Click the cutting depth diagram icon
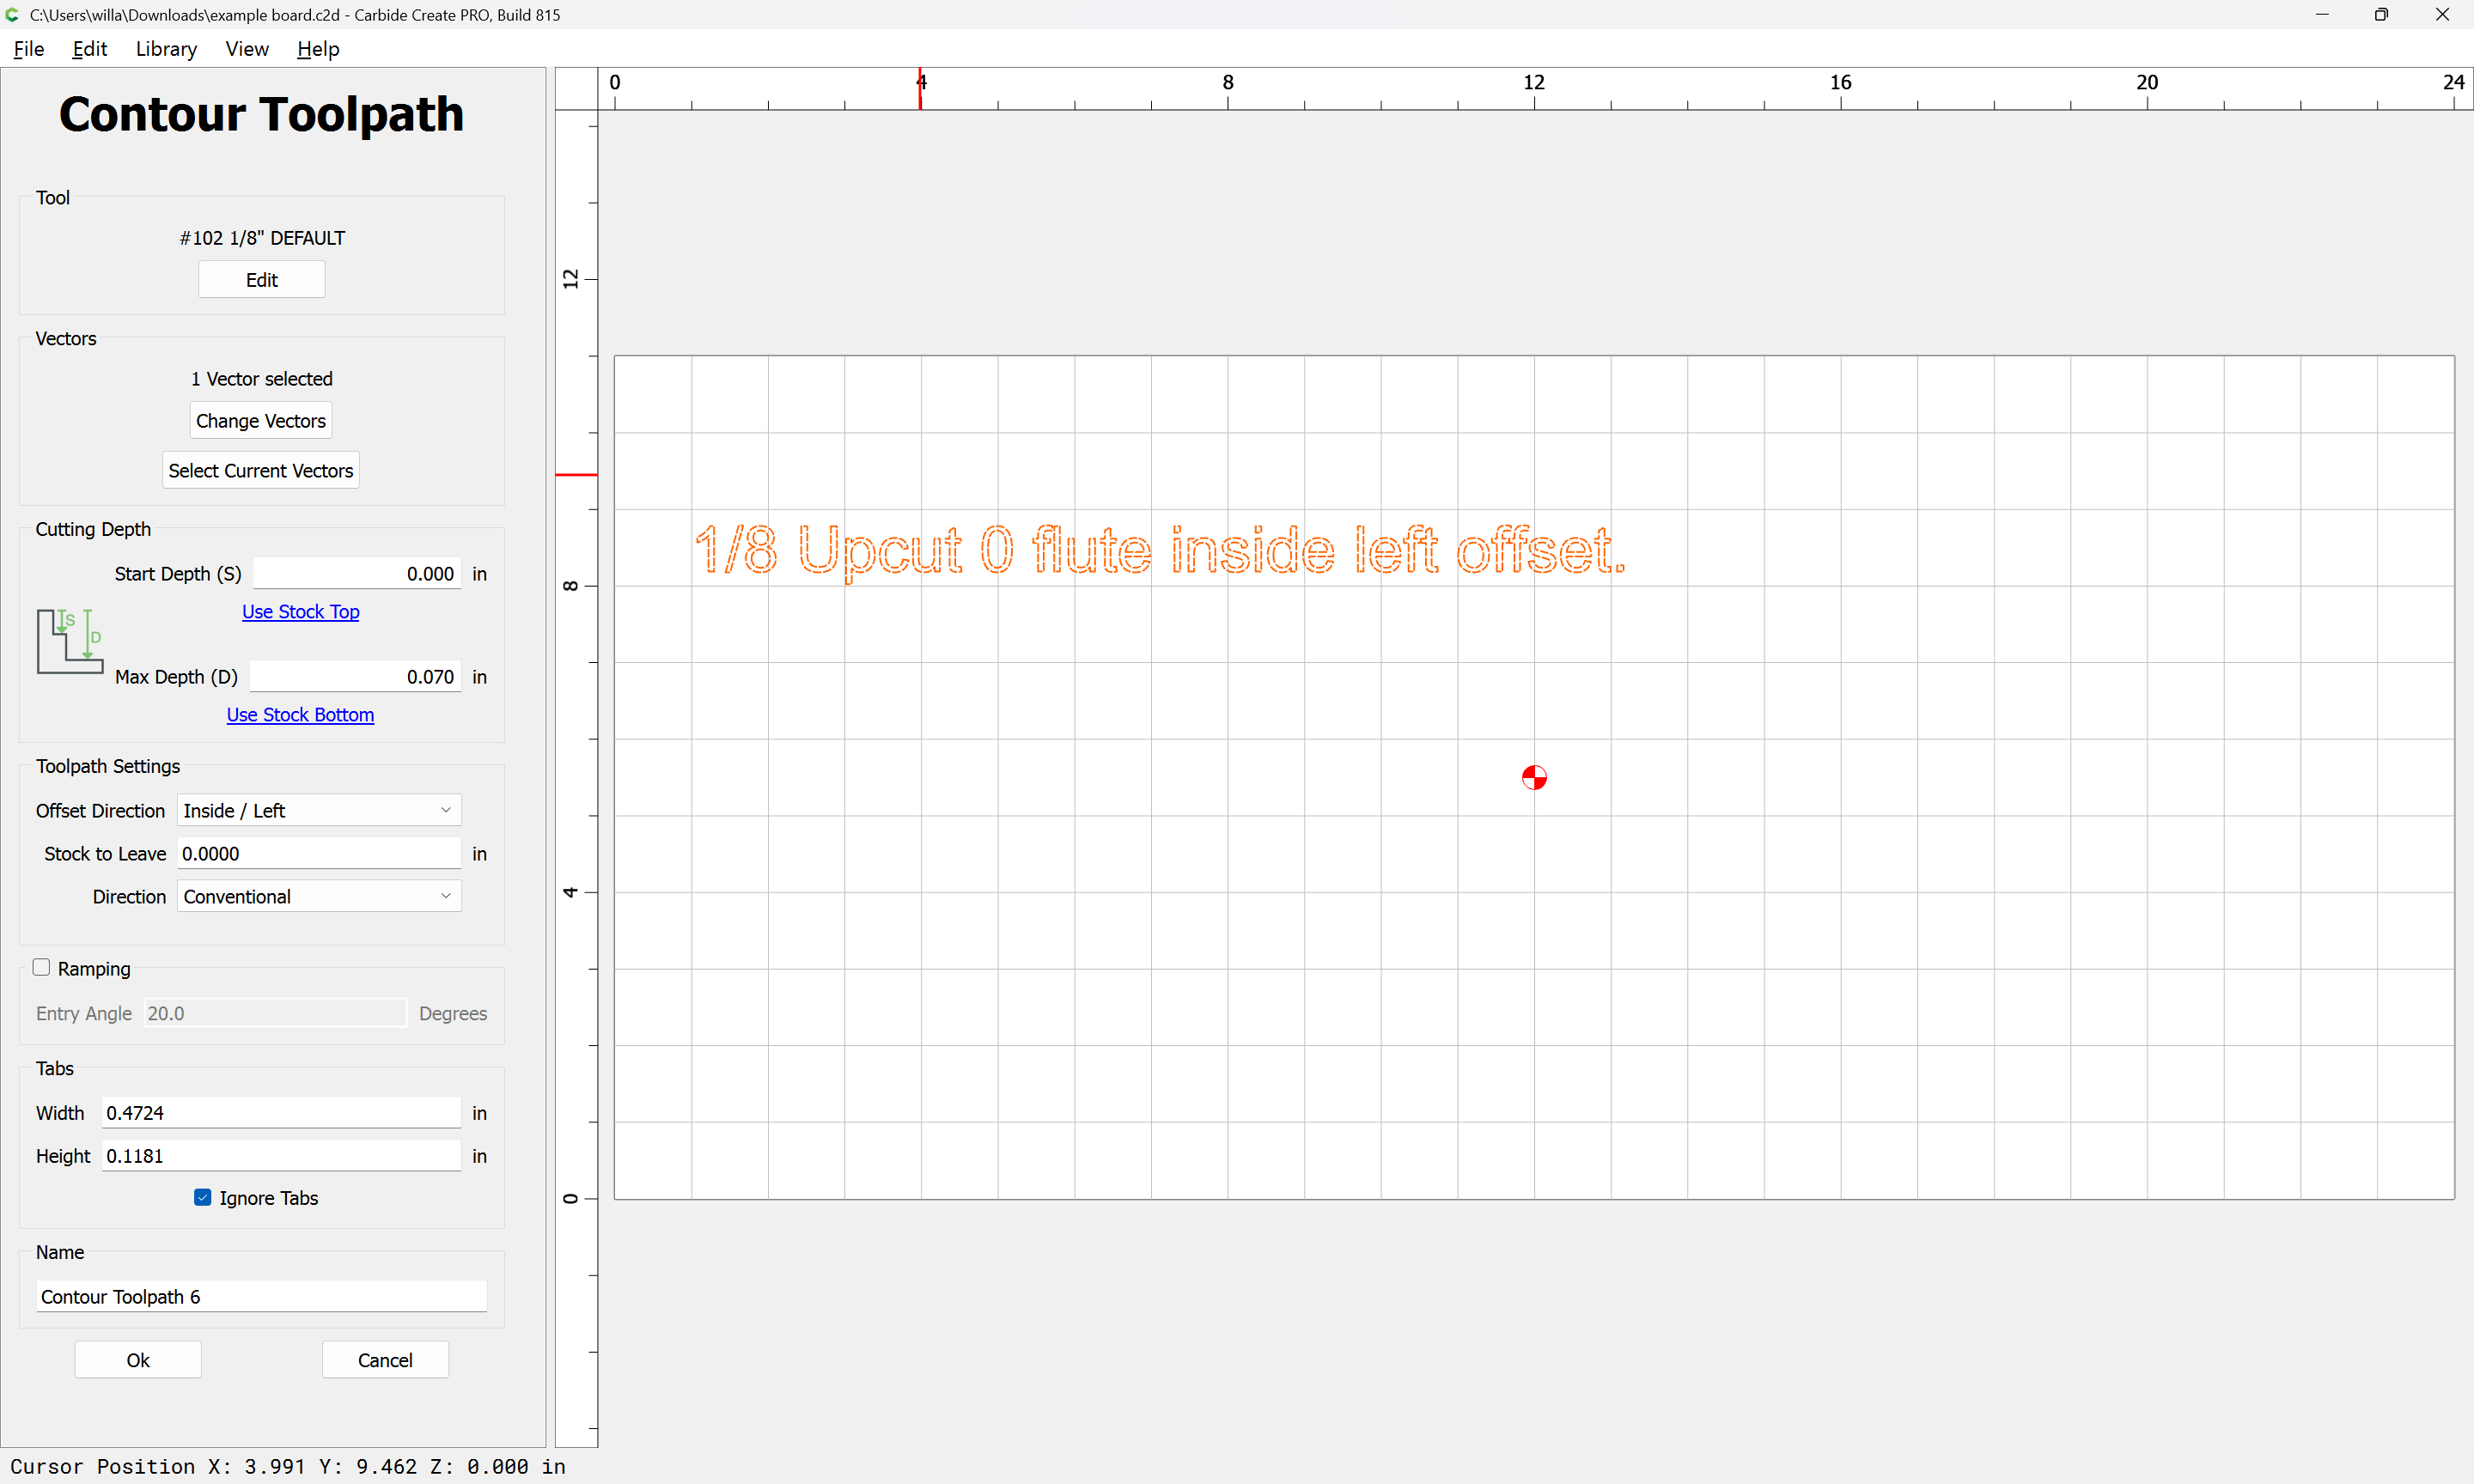2474x1484 pixels. [70, 641]
